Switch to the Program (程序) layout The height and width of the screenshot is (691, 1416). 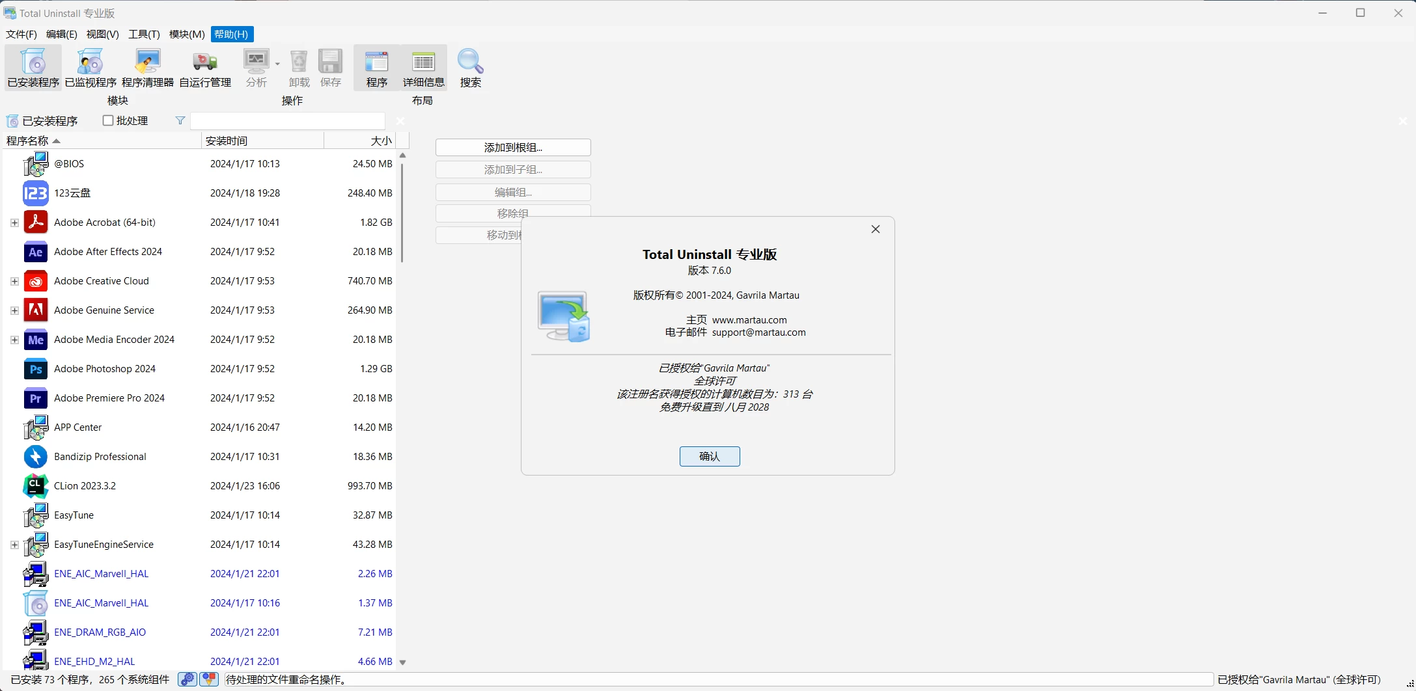point(376,68)
